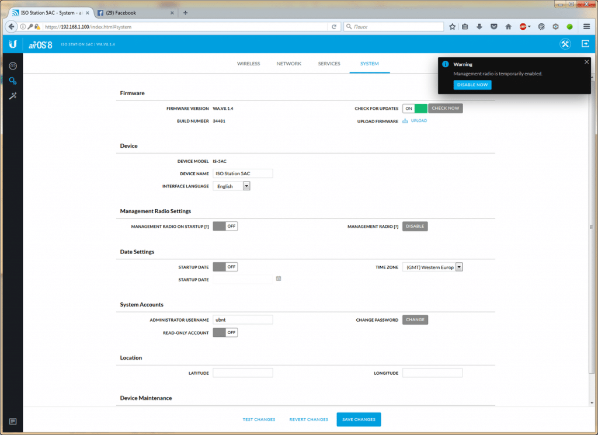Click the settings gears icon in sidebar
The image size is (598, 435).
(x=12, y=81)
